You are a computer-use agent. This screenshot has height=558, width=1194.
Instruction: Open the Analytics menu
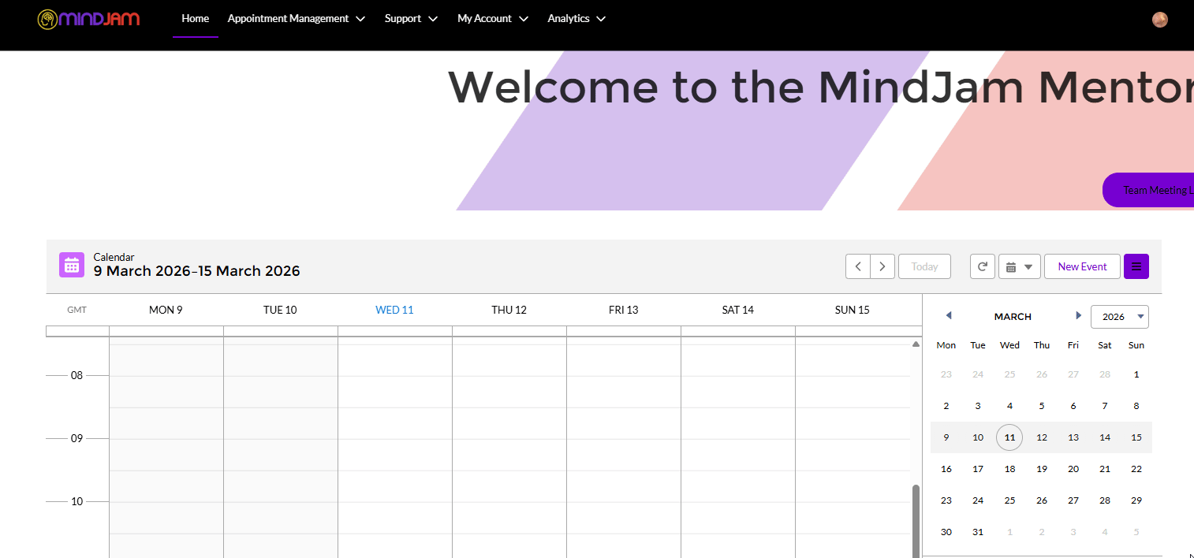pos(576,18)
